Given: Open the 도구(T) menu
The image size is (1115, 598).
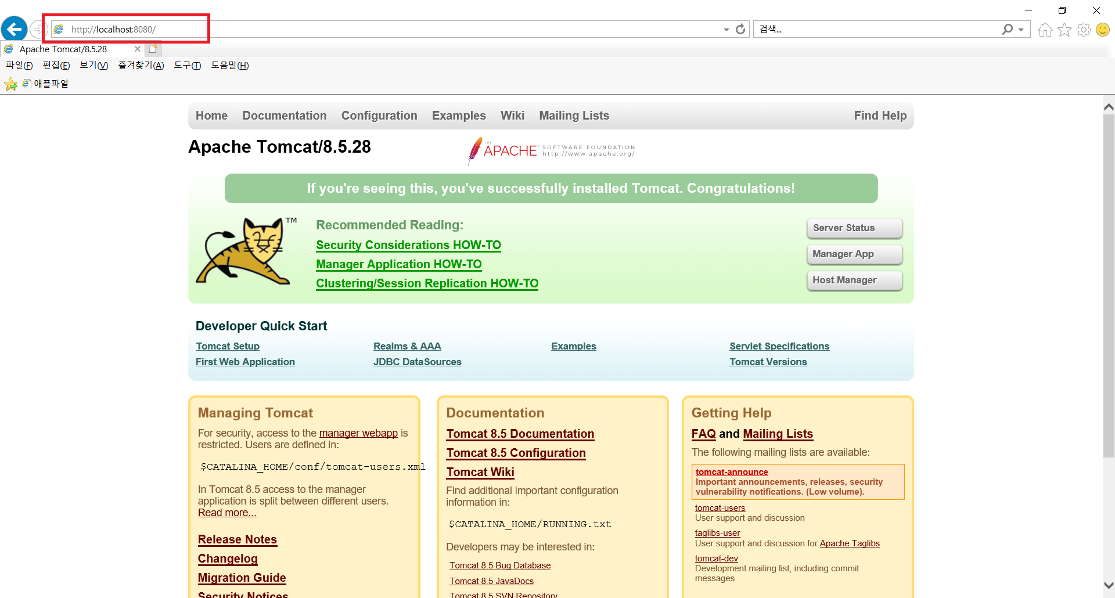Looking at the screenshot, I should (x=188, y=65).
